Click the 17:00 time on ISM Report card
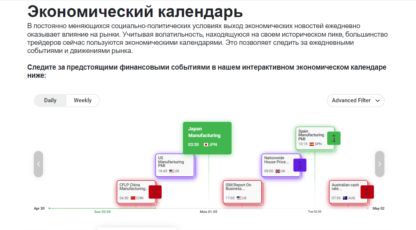Screen dimensions: 416x230 coord(230,198)
